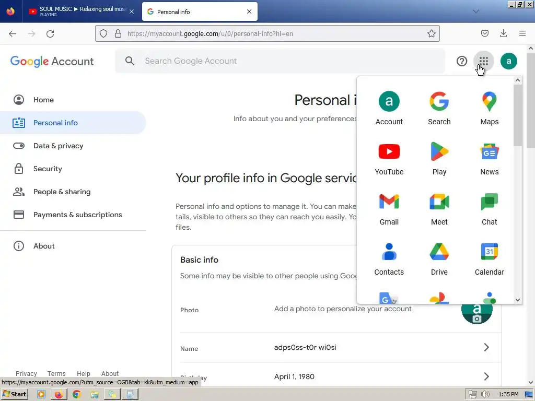Viewport: 535px width, 401px height.
Task: Close the SOUL MUSIC tab
Action: [132, 11]
